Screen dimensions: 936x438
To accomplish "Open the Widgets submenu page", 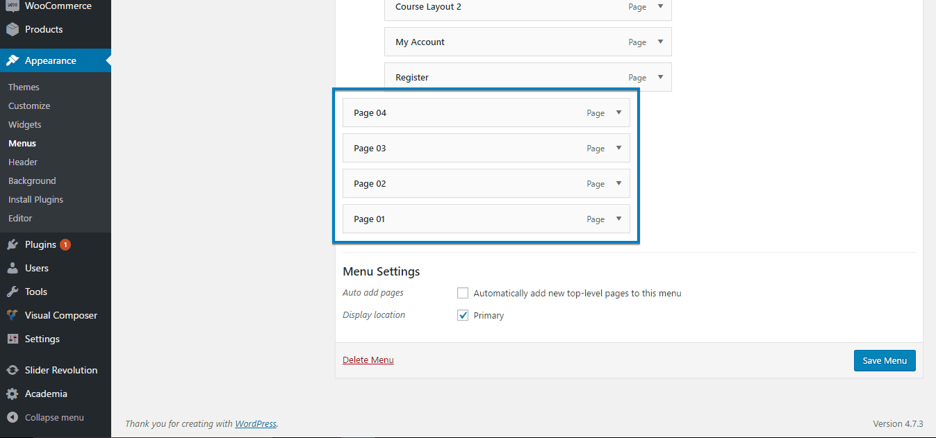I will [x=25, y=125].
